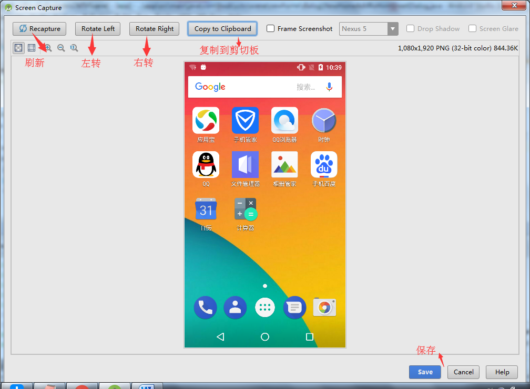530x389 pixels.
Task: Click the 相册管家 gallery app icon
Action: pyautogui.click(x=284, y=165)
